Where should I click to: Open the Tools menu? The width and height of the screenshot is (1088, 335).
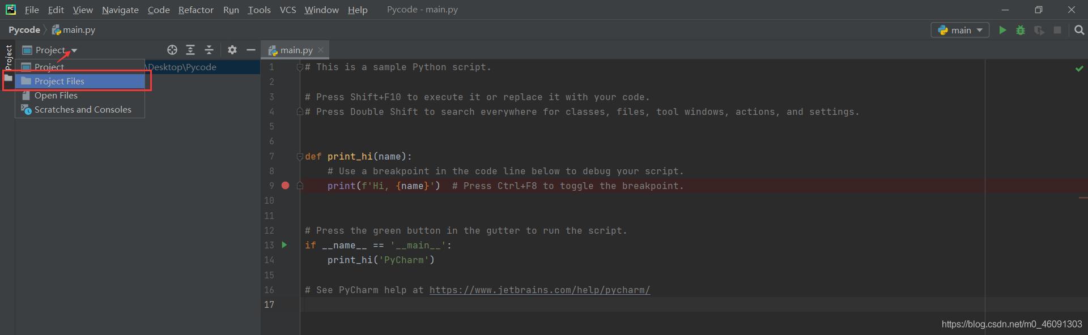(259, 10)
